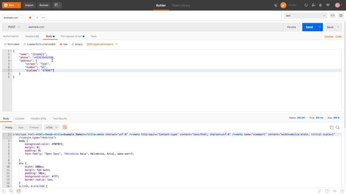This screenshot has width=346, height=194.
Task: Select the binary radio option
Action: coord(77,44)
